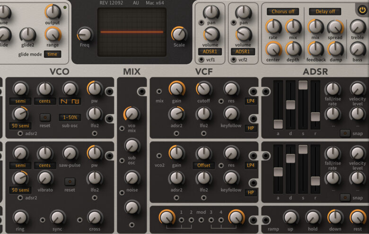Click the lower ADSR decay slider handle
Viewport: 369px width, 234px height.
point(290,158)
